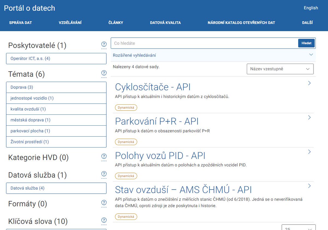328x230 pixels.
Task: Click the Dynamická badge under Stav ovzduší
Action: tap(126, 217)
